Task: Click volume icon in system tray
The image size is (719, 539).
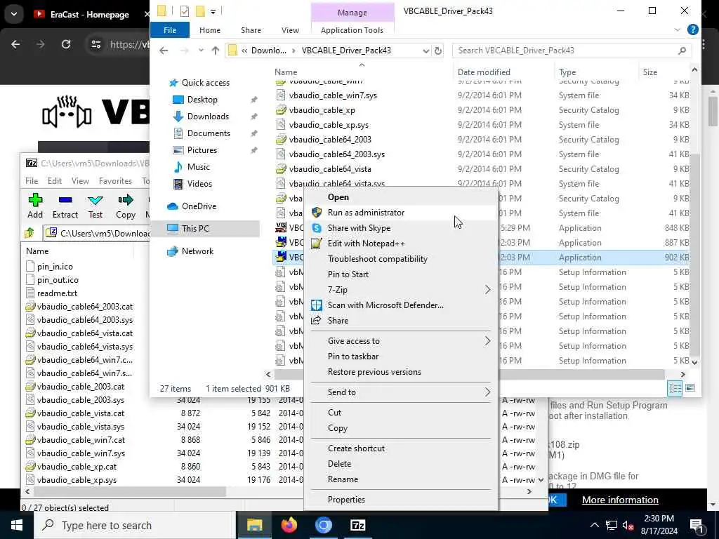Action: (628, 525)
